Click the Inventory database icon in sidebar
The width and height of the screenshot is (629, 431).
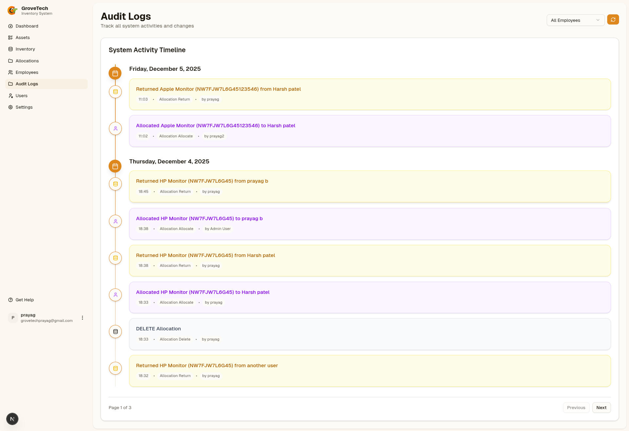click(10, 49)
